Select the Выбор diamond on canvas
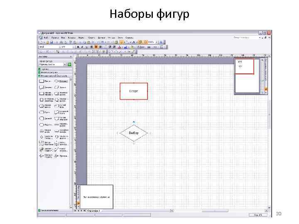Image resolution: width=299 pixels, height=224 pixels. click(134, 133)
